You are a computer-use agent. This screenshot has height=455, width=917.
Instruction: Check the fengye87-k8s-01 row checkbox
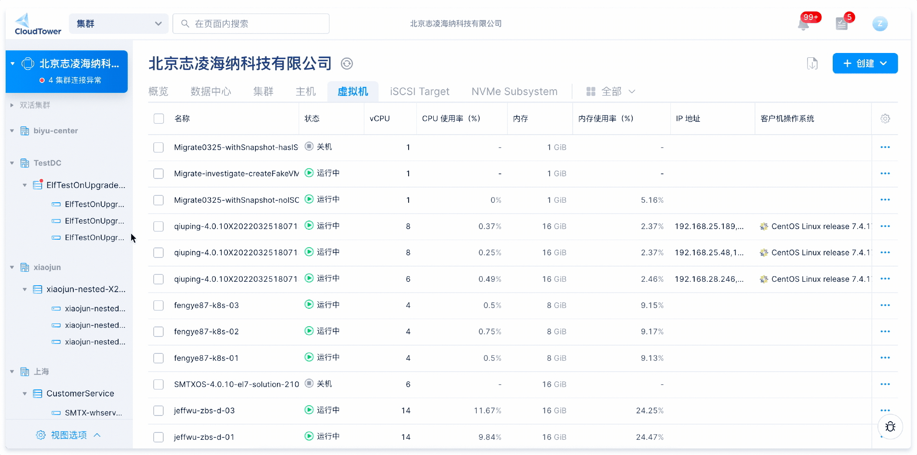click(158, 358)
